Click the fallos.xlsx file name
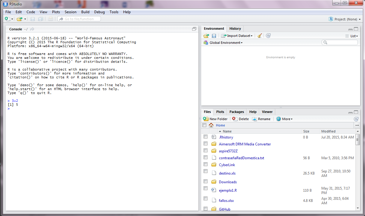365x216 pixels. [x=226, y=201]
